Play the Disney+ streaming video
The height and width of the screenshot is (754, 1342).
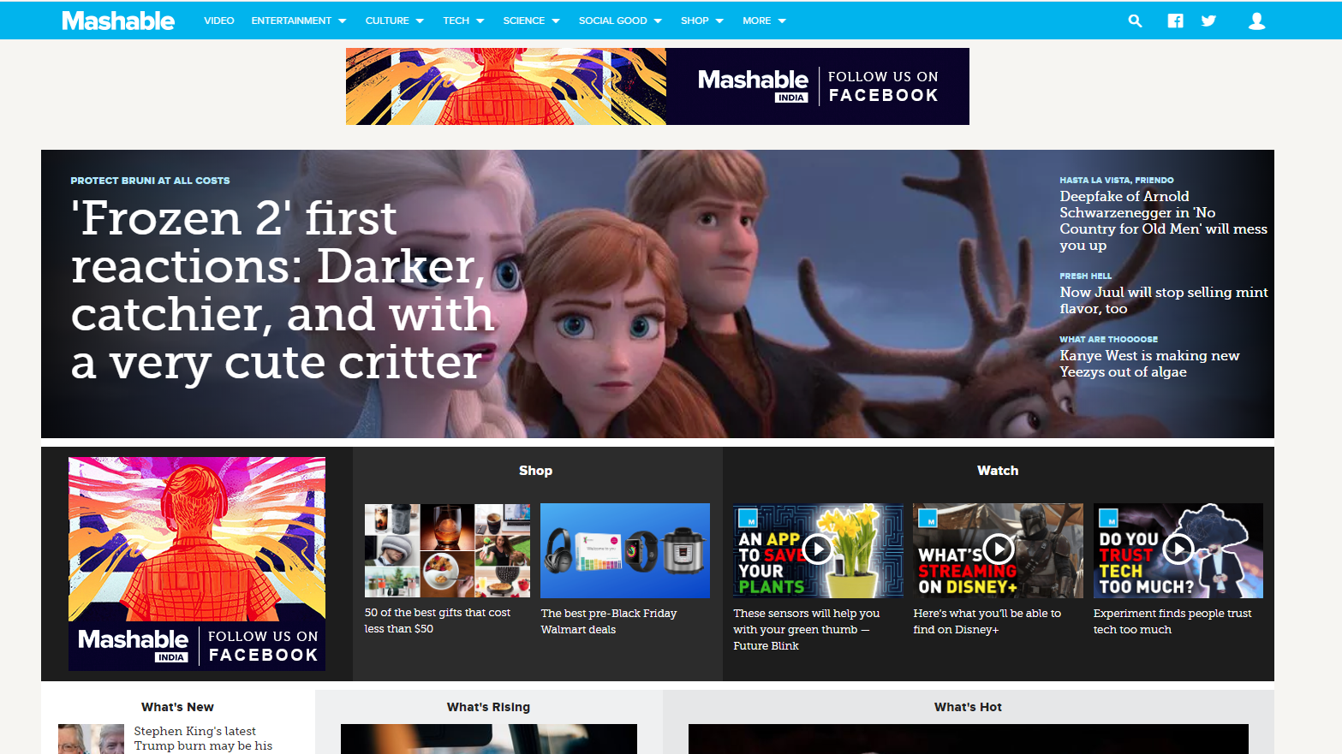998,549
